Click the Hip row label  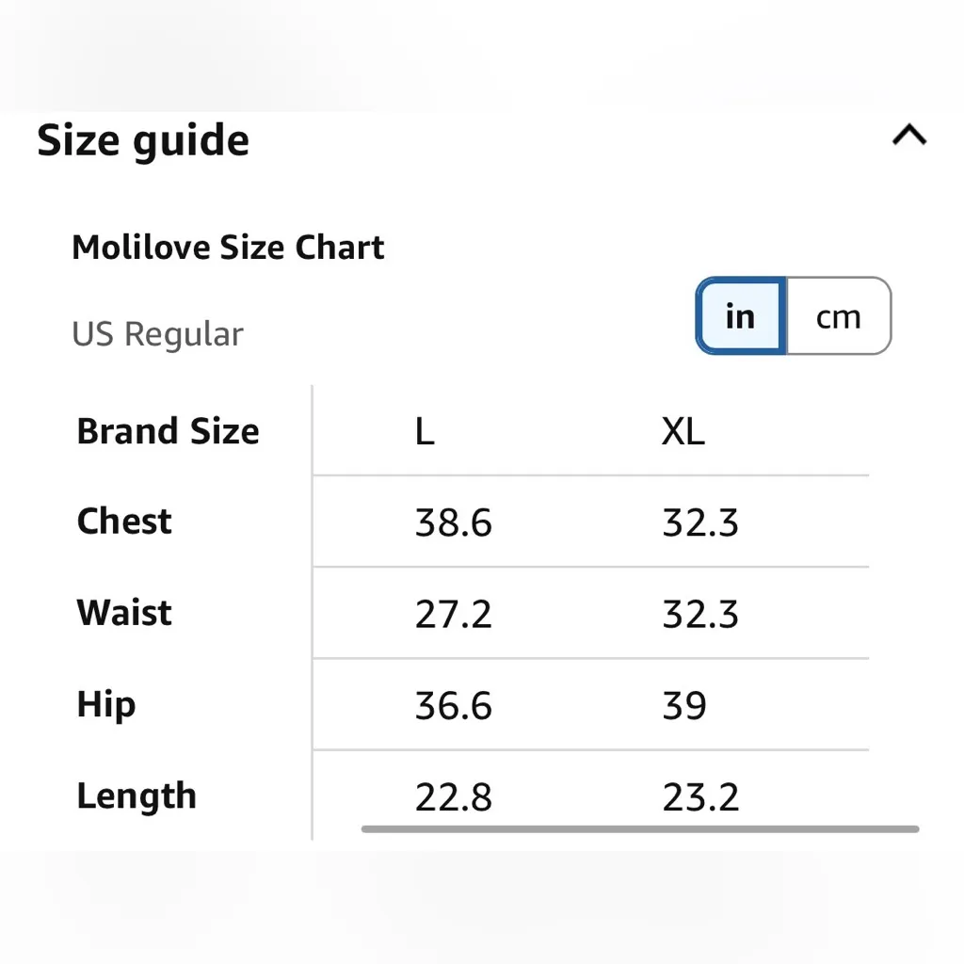105,705
